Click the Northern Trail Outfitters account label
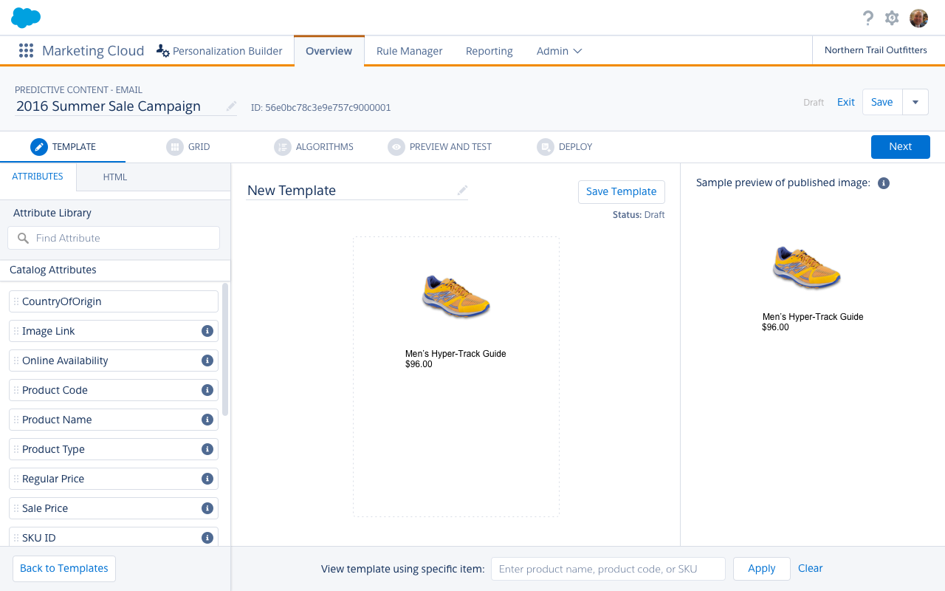Screen dimensions: 945x591 click(876, 50)
